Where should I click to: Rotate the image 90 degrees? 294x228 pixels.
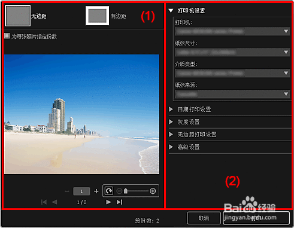point(109,191)
